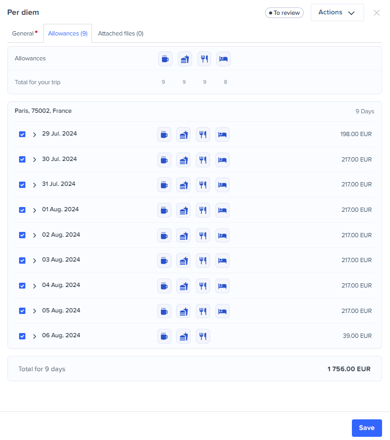Open the Attached files tab
The height and width of the screenshot is (440, 390).
121,33
